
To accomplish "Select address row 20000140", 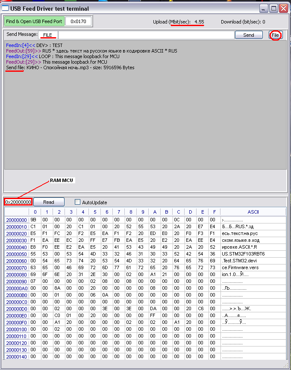I will coord(17,357).
